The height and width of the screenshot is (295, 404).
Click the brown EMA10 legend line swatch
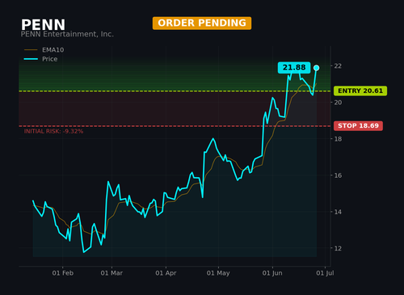click(31, 50)
